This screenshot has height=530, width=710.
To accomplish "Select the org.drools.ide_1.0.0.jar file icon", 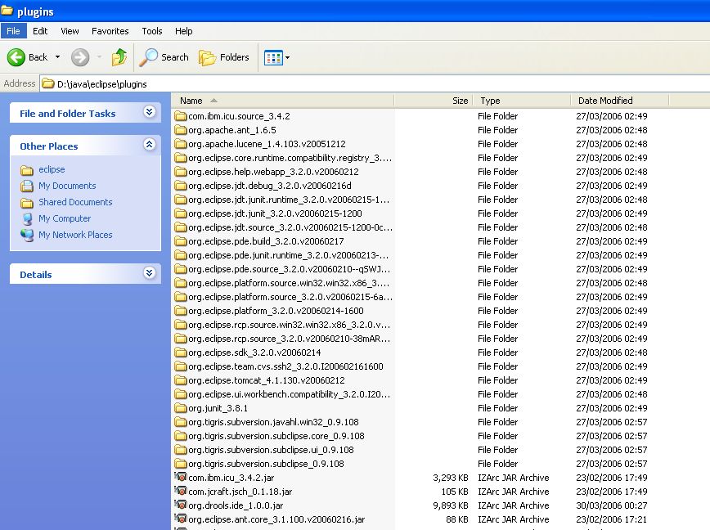I will pyautogui.click(x=181, y=505).
